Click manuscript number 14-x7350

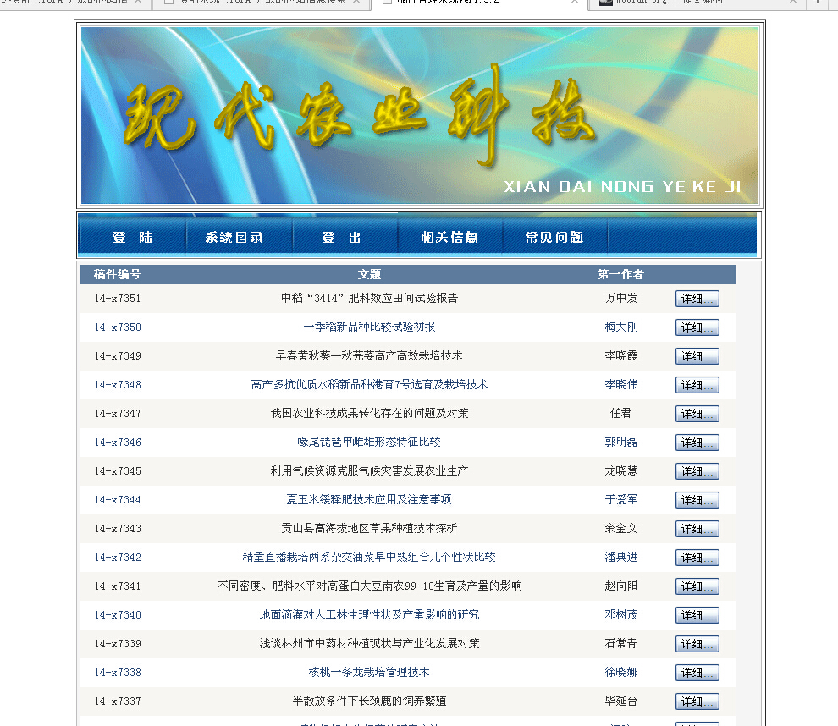click(x=118, y=327)
